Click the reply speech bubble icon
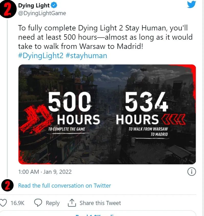The width and height of the screenshot is (204, 216). coord(38,203)
